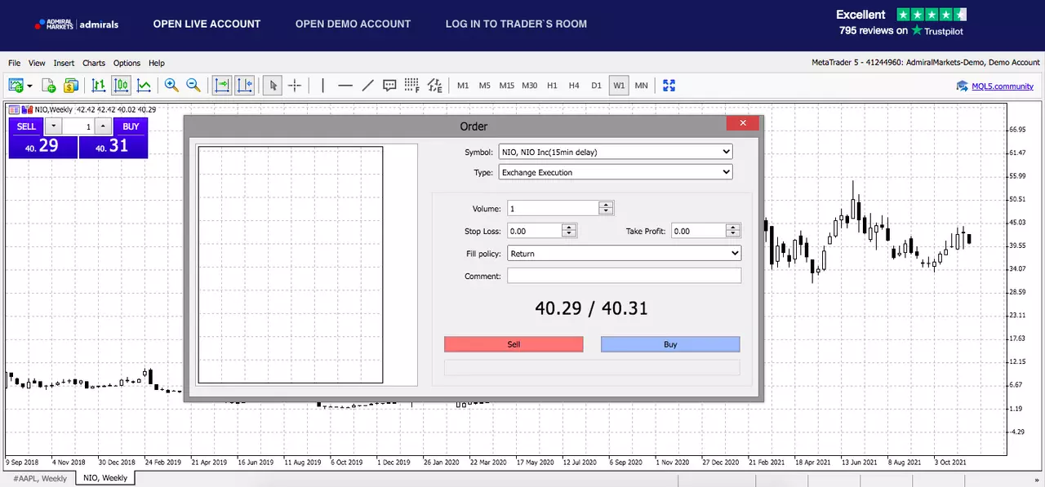Open the View menu
This screenshot has width=1045, height=487.
37,63
